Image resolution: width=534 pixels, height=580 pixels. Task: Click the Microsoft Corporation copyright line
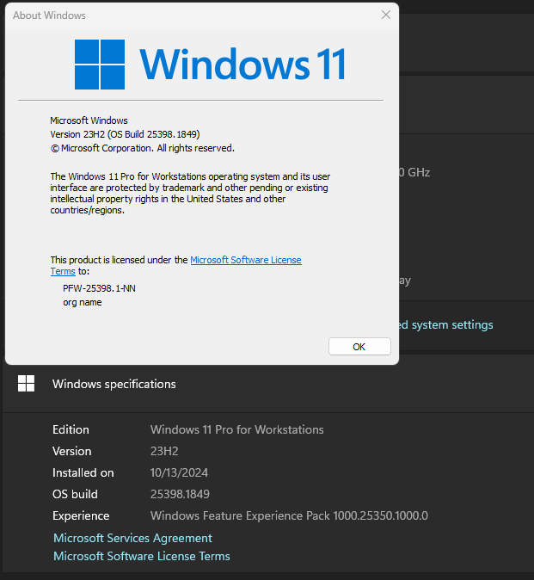click(142, 148)
